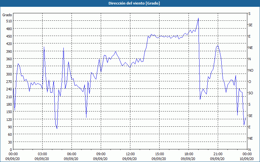The height and width of the screenshot is (162, 260).
Task: Click the 'O' compass label on right axis
Action: (249, 82)
